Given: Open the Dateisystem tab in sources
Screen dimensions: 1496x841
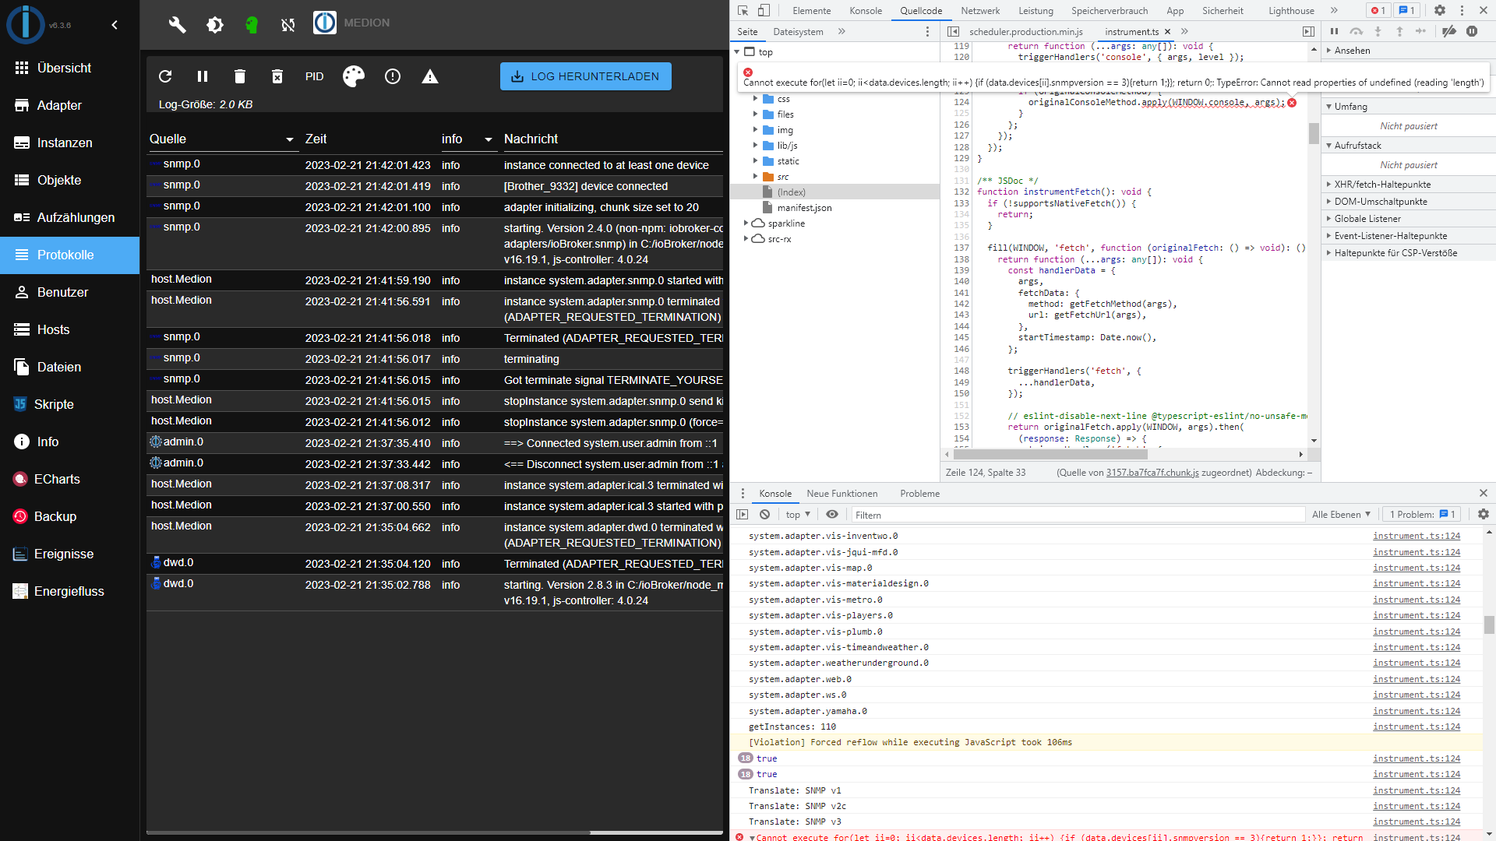Looking at the screenshot, I should tap(798, 31).
